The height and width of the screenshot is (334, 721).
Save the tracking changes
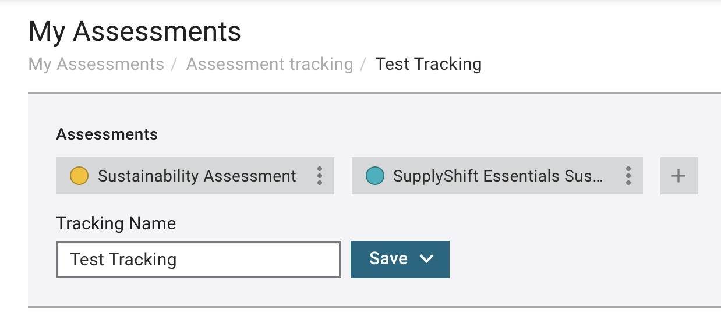(x=389, y=259)
